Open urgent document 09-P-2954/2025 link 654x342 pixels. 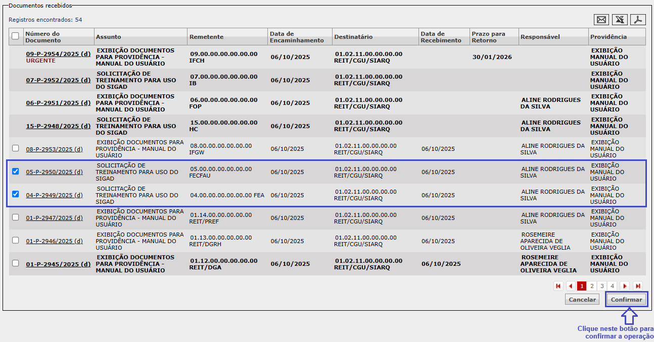[x=58, y=54]
